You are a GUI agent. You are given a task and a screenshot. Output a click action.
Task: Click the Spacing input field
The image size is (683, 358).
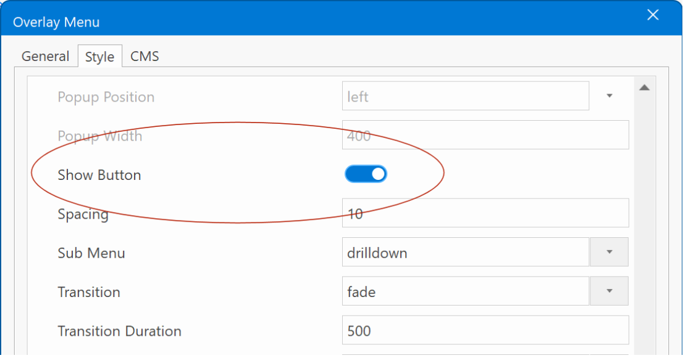485,213
